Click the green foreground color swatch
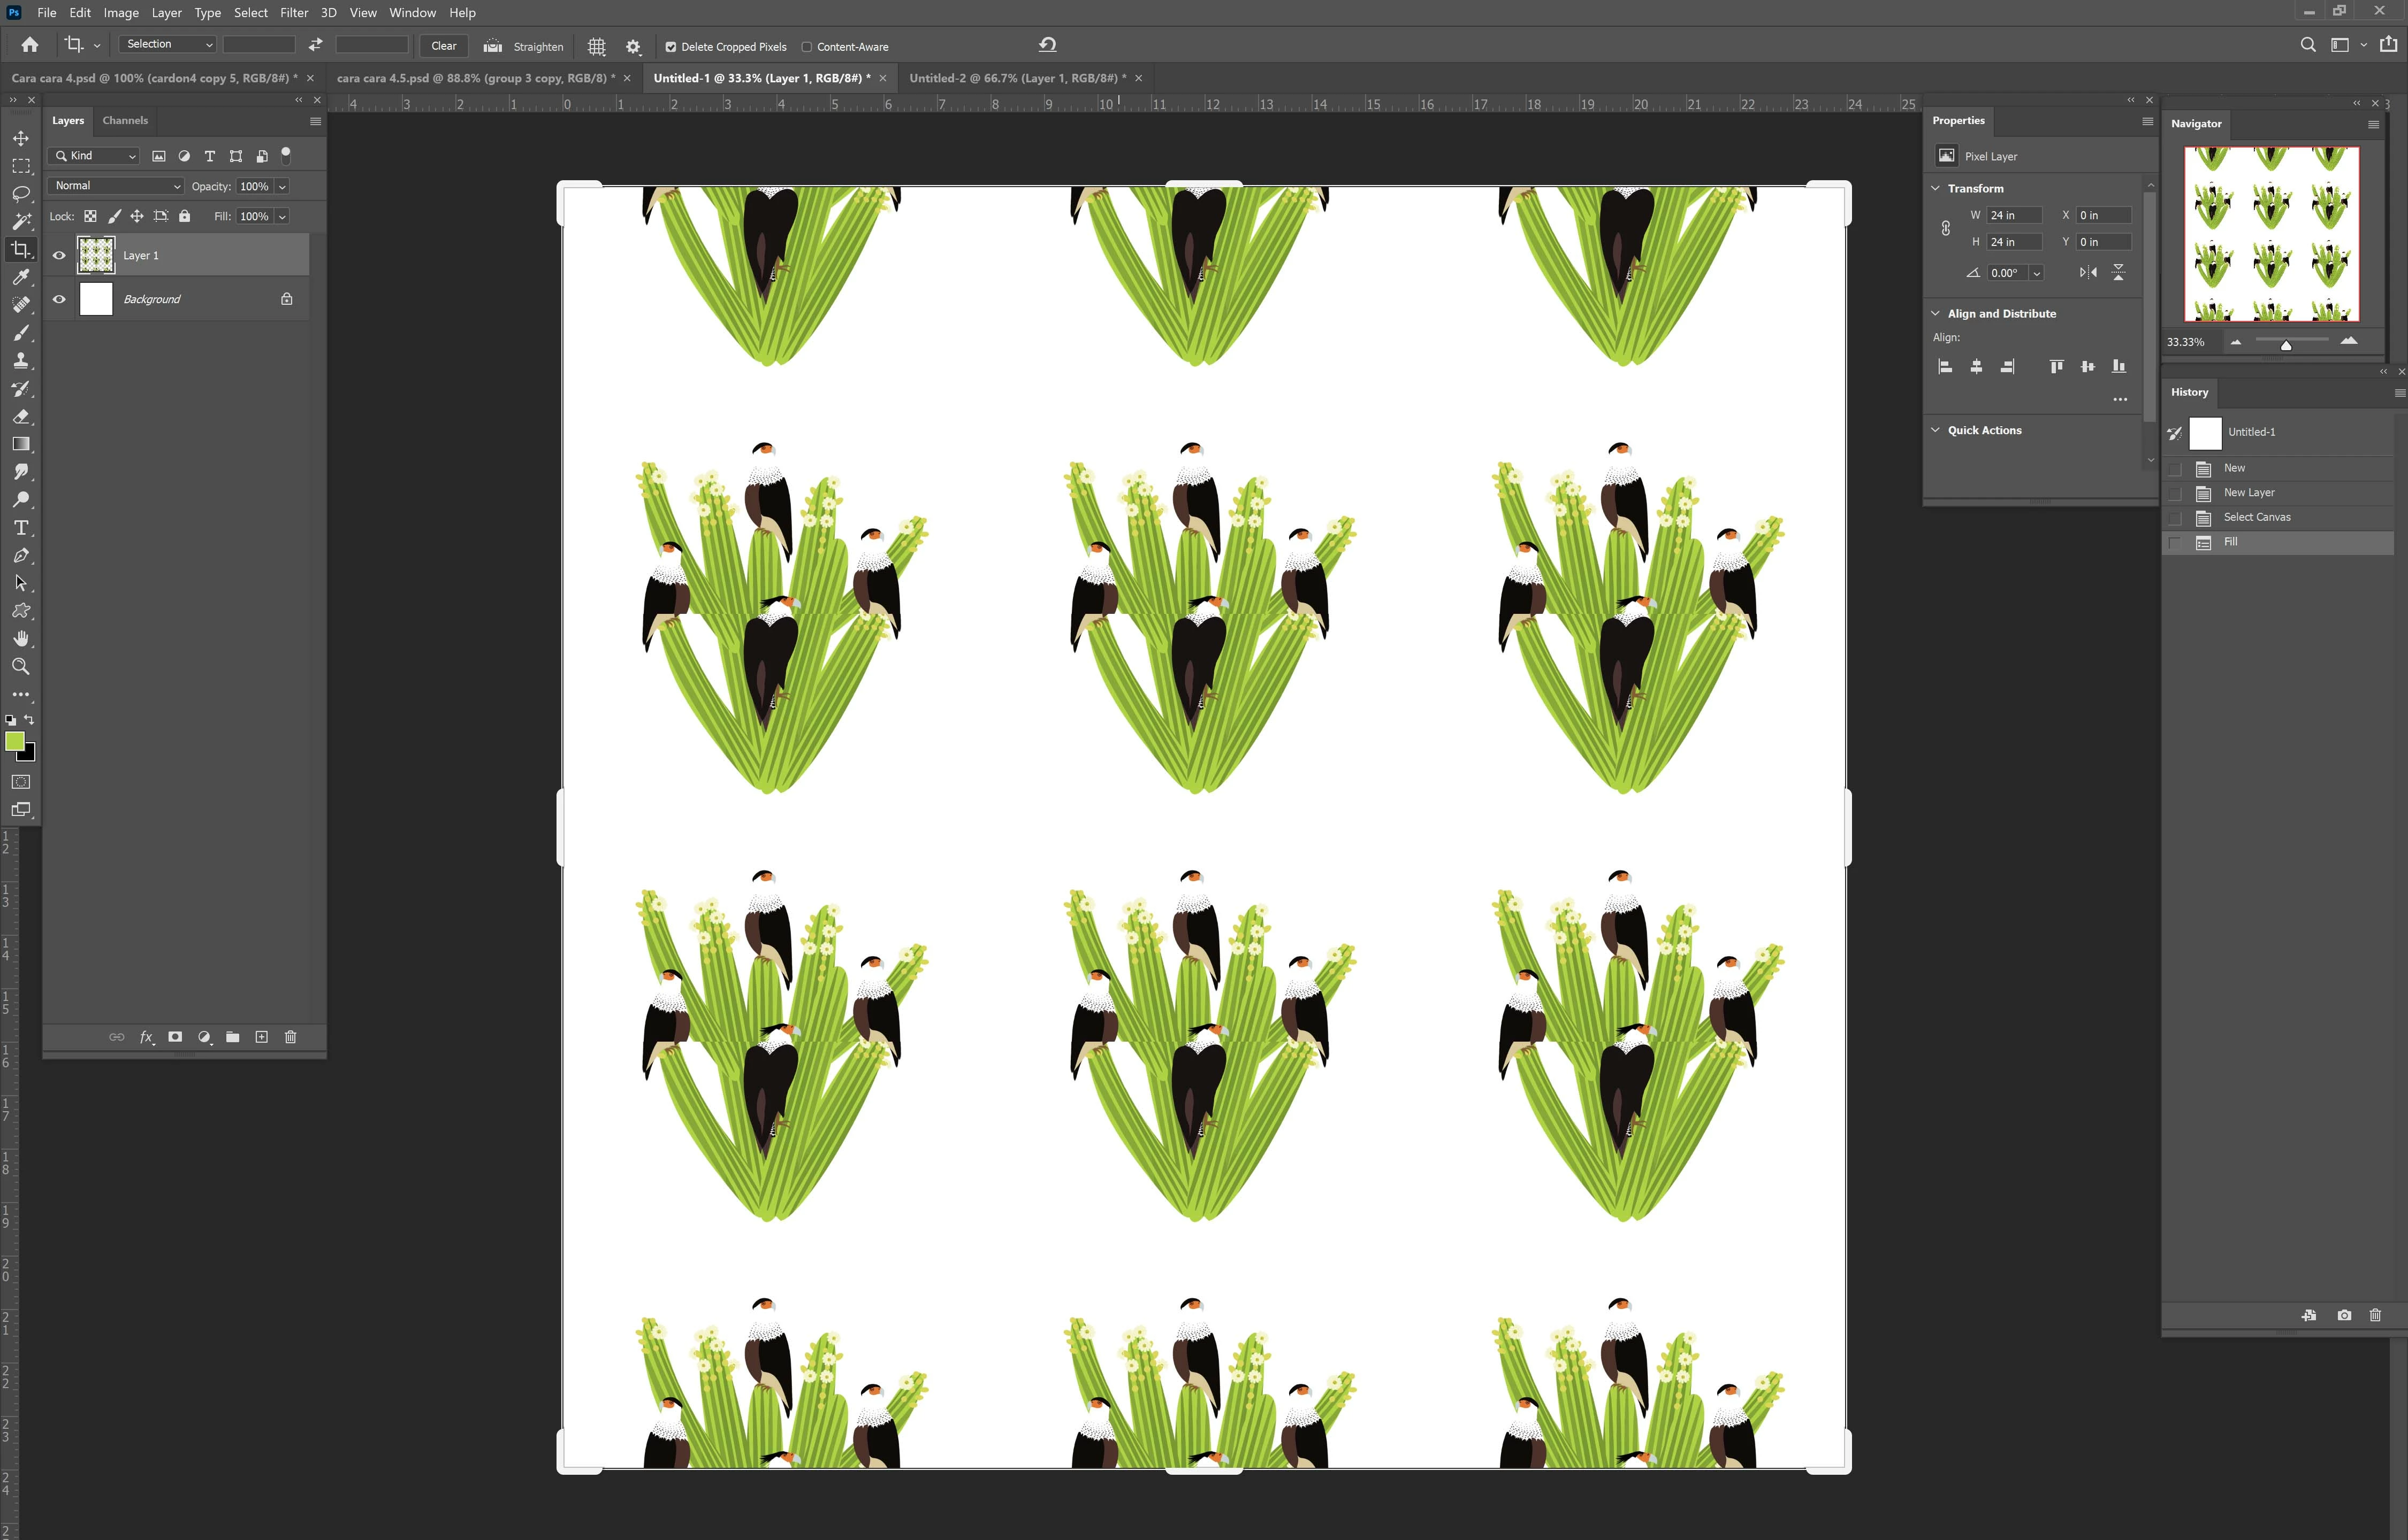The width and height of the screenshot is (2408, 1540). point(15,741)
